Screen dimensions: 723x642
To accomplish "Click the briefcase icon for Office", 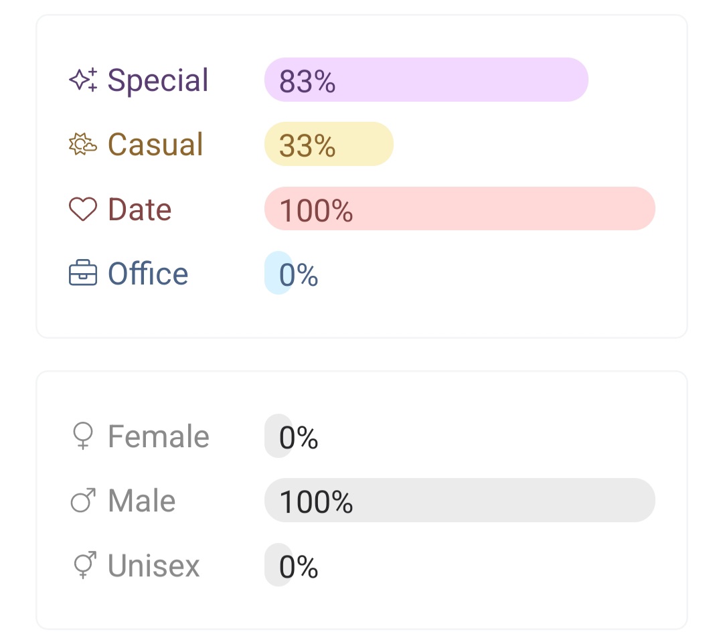I will tap(83, 274).
